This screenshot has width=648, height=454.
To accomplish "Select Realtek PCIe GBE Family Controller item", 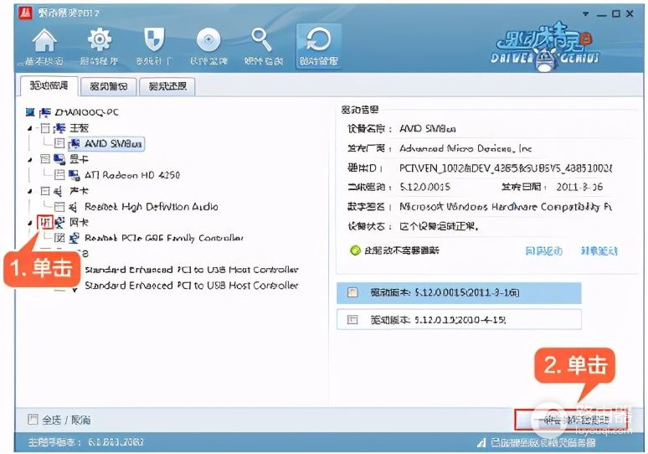I will click(x=163, y=238).
